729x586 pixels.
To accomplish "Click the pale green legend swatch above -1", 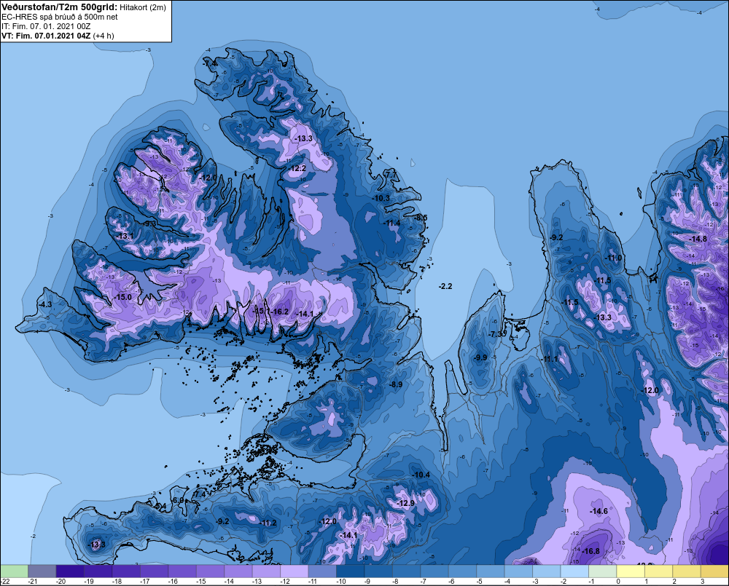I will 603,571.
